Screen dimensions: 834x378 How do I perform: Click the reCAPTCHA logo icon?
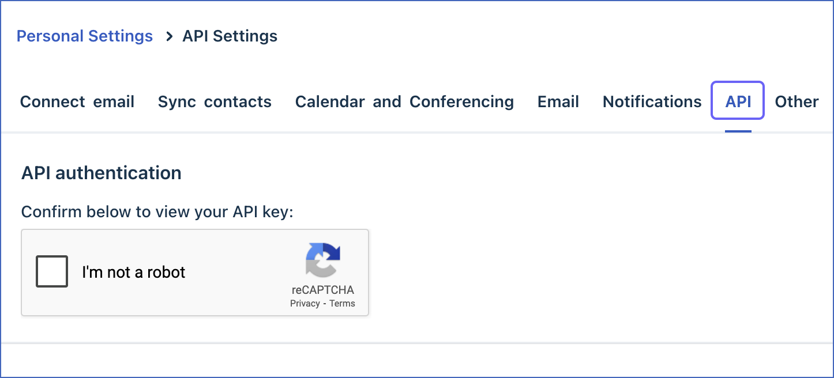point(323,262)
